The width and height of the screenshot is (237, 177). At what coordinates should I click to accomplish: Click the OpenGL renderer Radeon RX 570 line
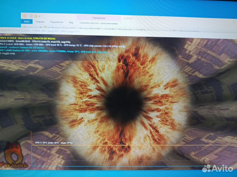pyautogui.click(x=22, y=48)
